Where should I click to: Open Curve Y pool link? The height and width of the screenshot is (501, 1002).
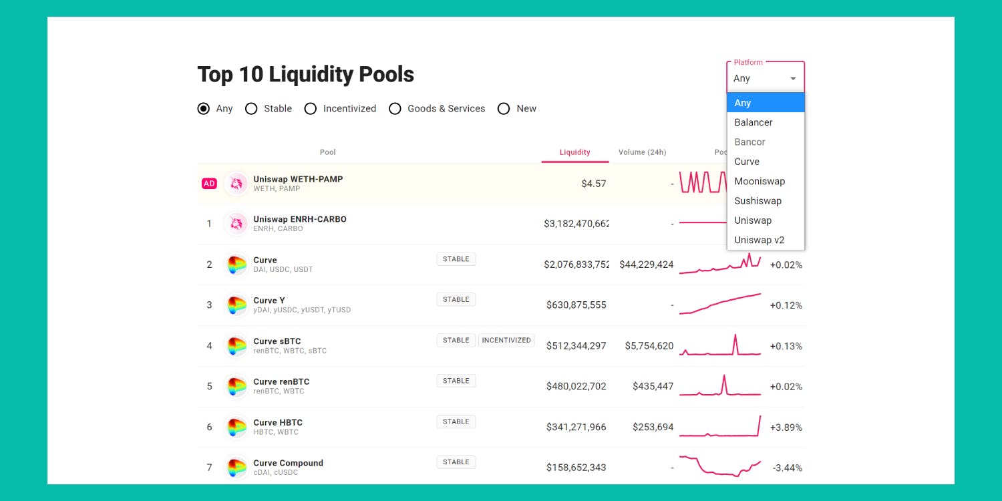pyautogui.click(x=269, y=301)
